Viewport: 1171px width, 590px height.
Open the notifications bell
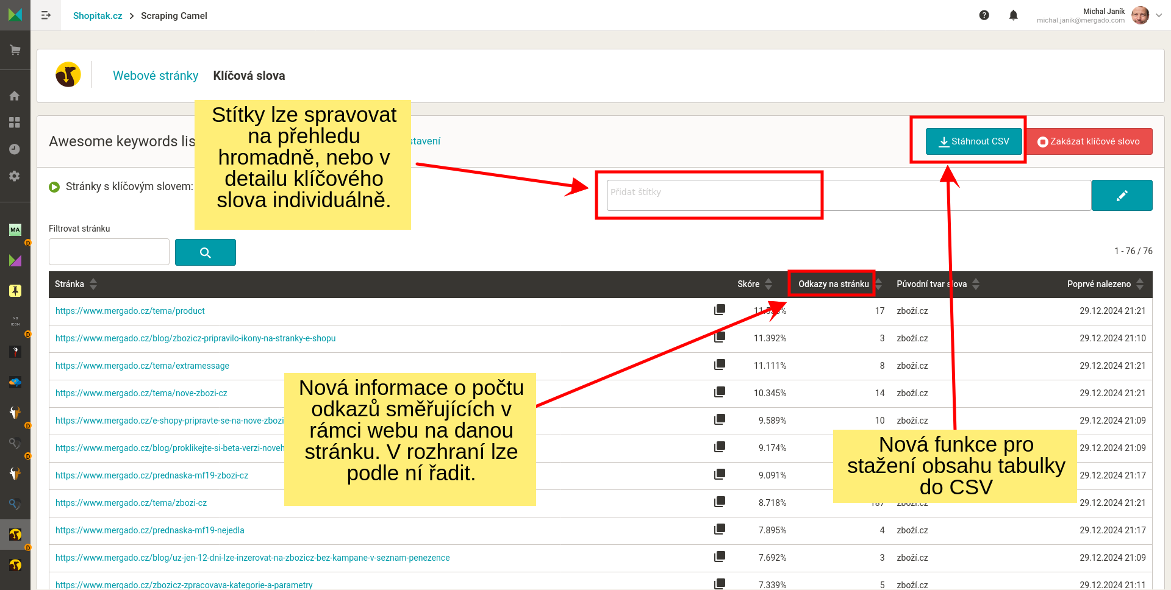pyautogui.click(x=1013, y=15)
